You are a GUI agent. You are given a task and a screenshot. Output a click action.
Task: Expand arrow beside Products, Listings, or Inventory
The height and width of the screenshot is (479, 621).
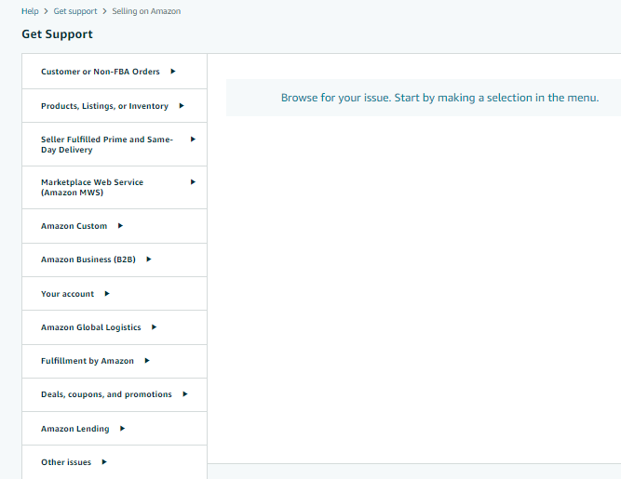click(182, 106)
